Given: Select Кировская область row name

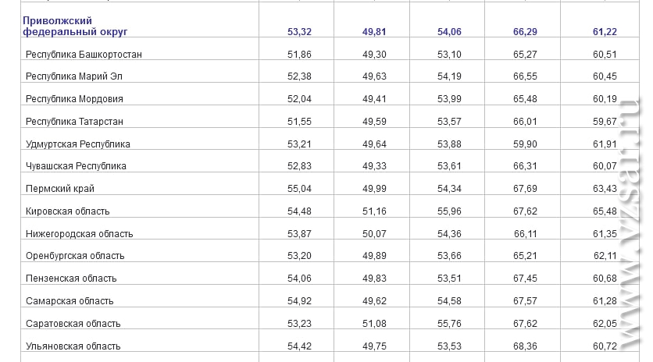Looking at the screenshot, I should (x=67, y=211).
